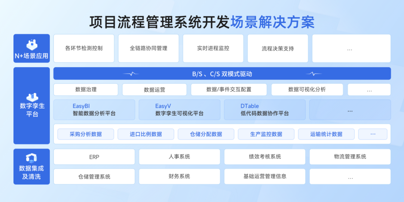The image size is (404, 202).
Task: Click the 数字孪生平台 label text
Action: [32, 110]
